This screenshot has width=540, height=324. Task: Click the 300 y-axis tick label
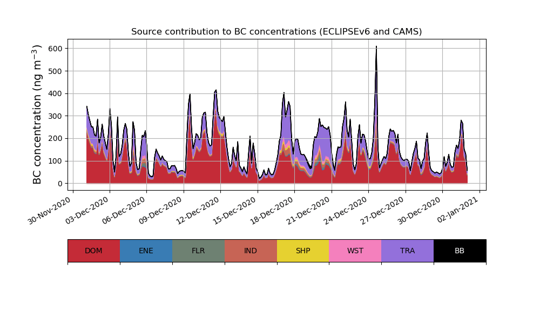(56, 116)
